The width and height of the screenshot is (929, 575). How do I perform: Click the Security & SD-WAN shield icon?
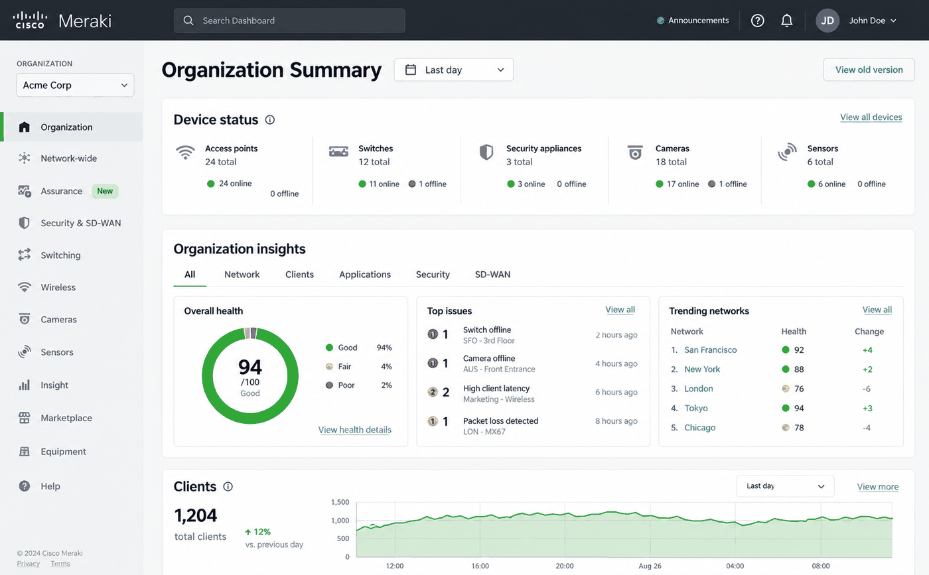(25, 223)
